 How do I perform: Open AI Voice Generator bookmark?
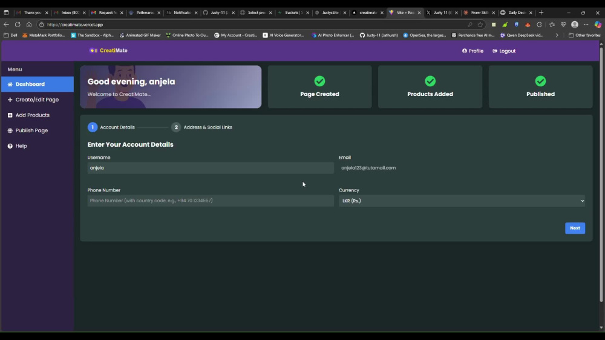pyautogui.click(x=284, y=35)
